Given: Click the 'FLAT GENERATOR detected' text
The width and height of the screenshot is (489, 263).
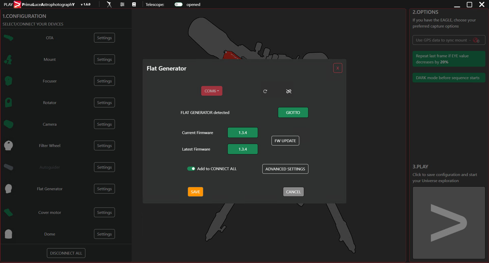Looking at the screenshot, I should coord(205,112).
